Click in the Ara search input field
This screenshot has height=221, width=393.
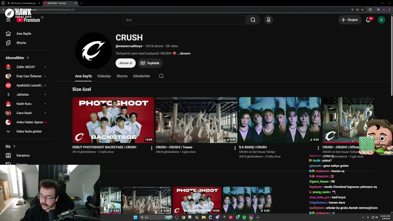184,20
